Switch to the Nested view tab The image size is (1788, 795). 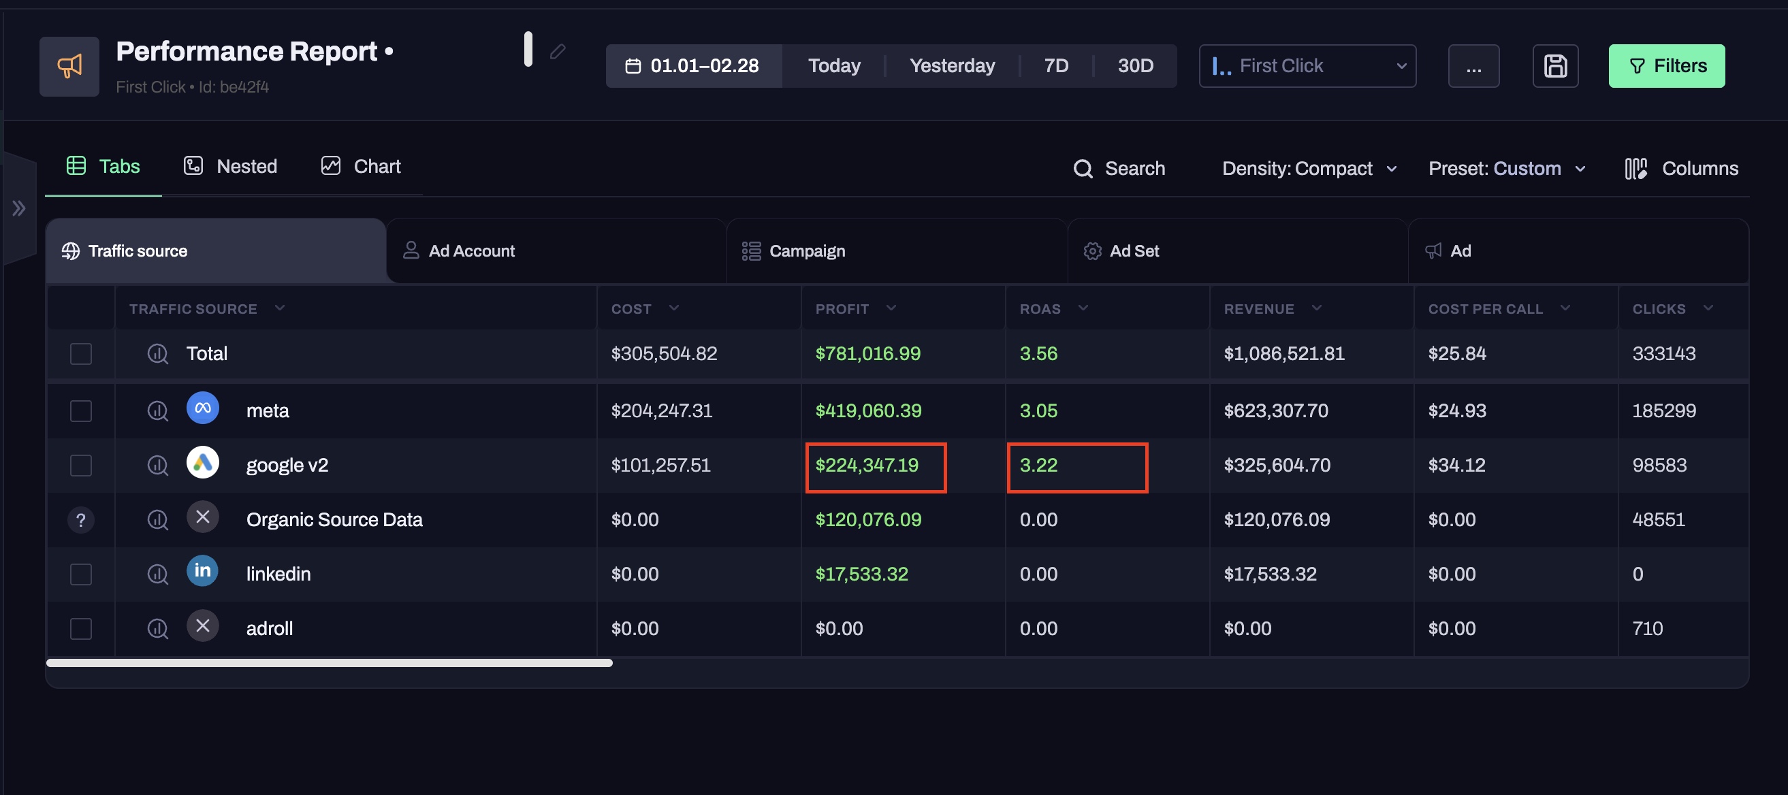click(230, 167)
